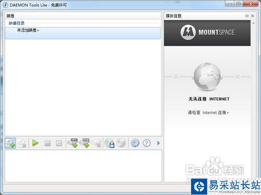Open Help with the question mark icon

coord(147,143)
